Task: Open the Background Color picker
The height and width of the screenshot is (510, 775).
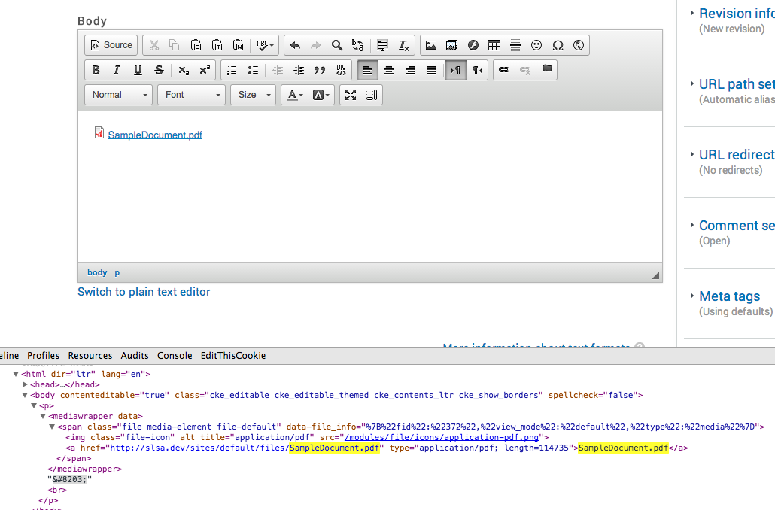Action: (321, 94)
